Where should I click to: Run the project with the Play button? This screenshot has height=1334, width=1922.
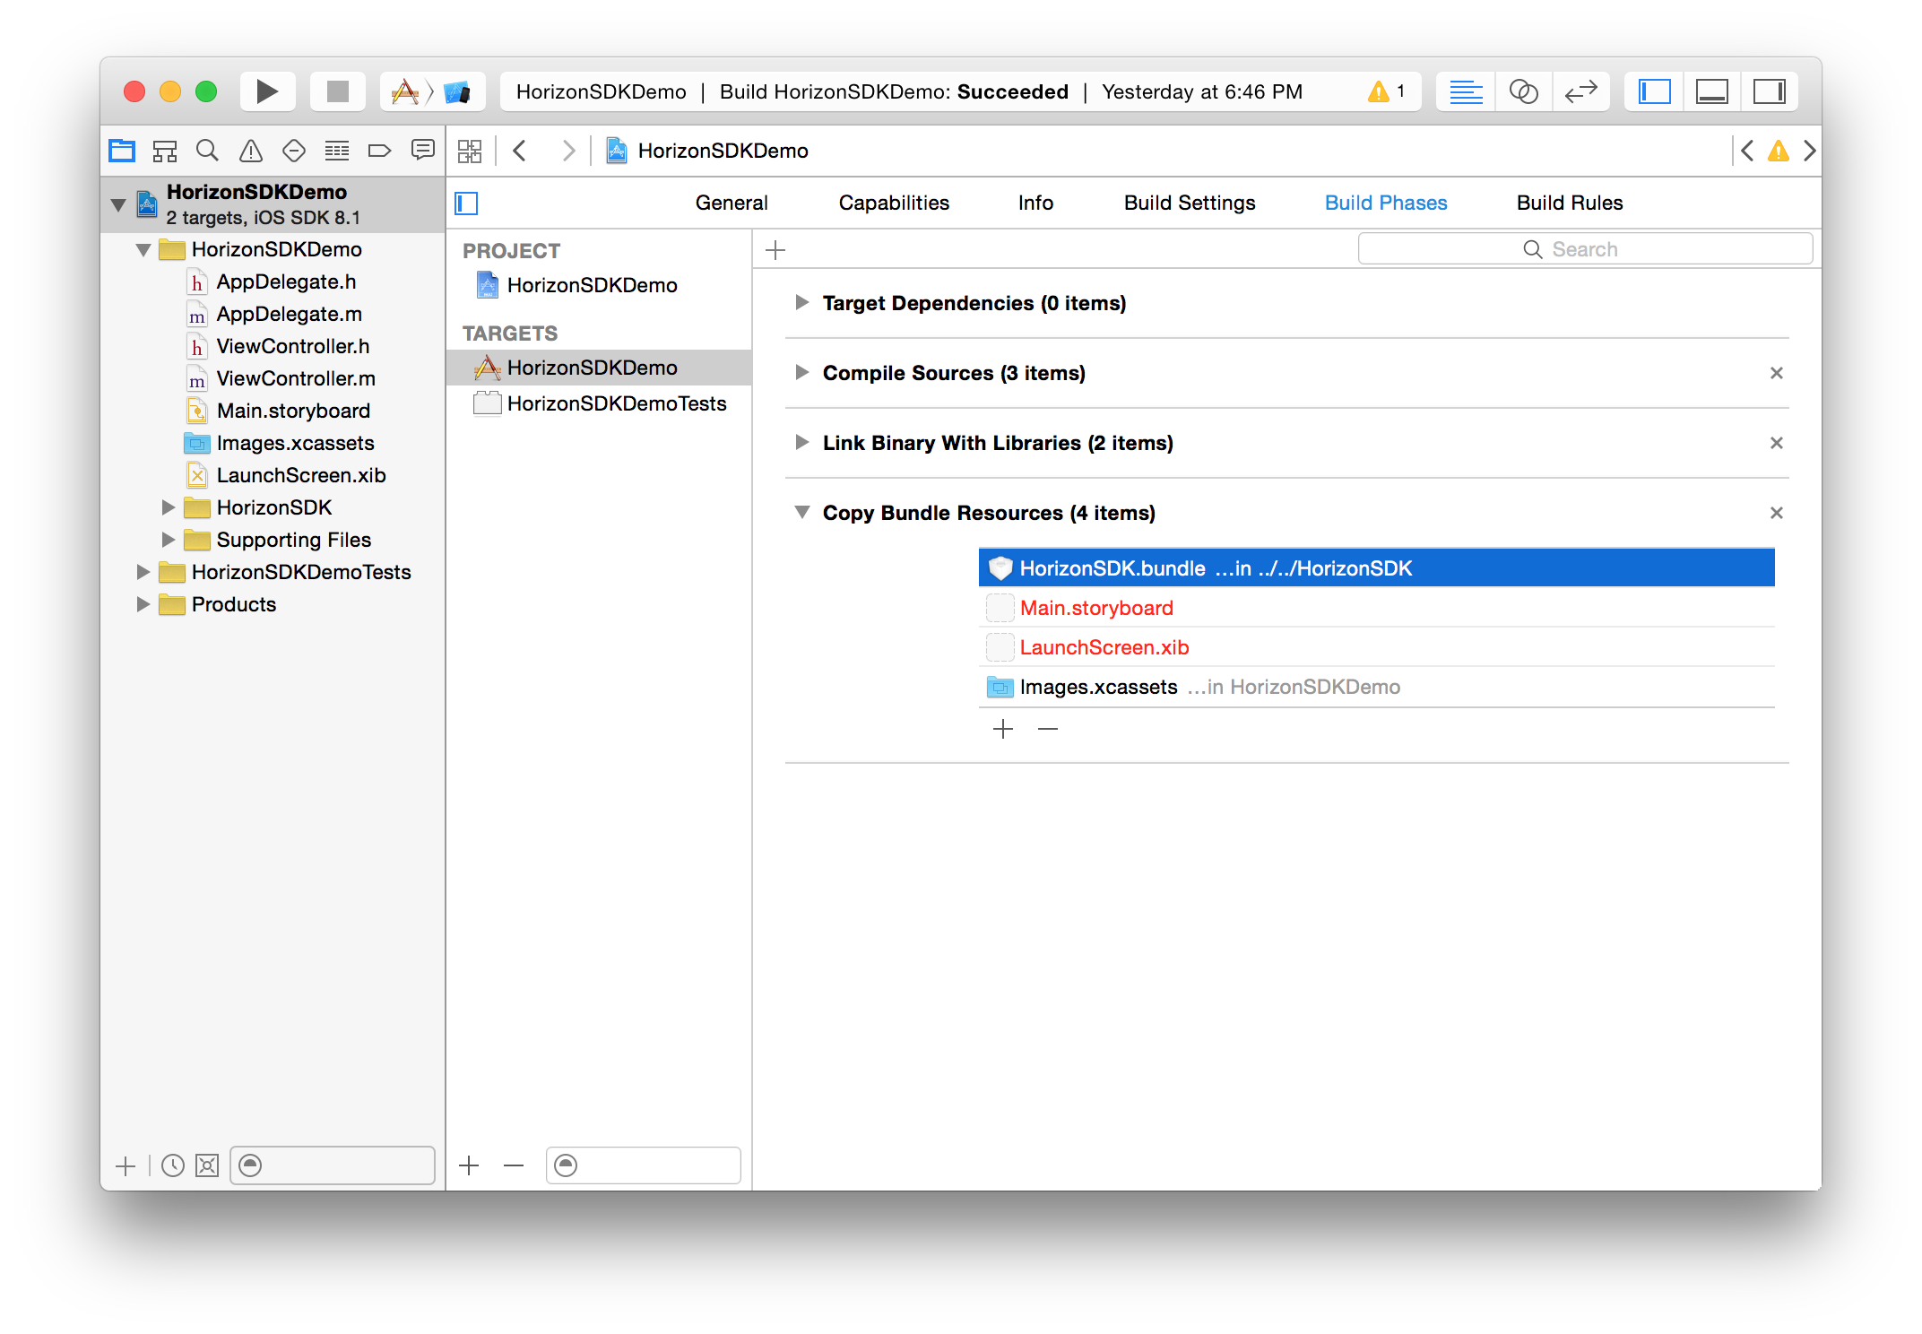pos(267,91)
